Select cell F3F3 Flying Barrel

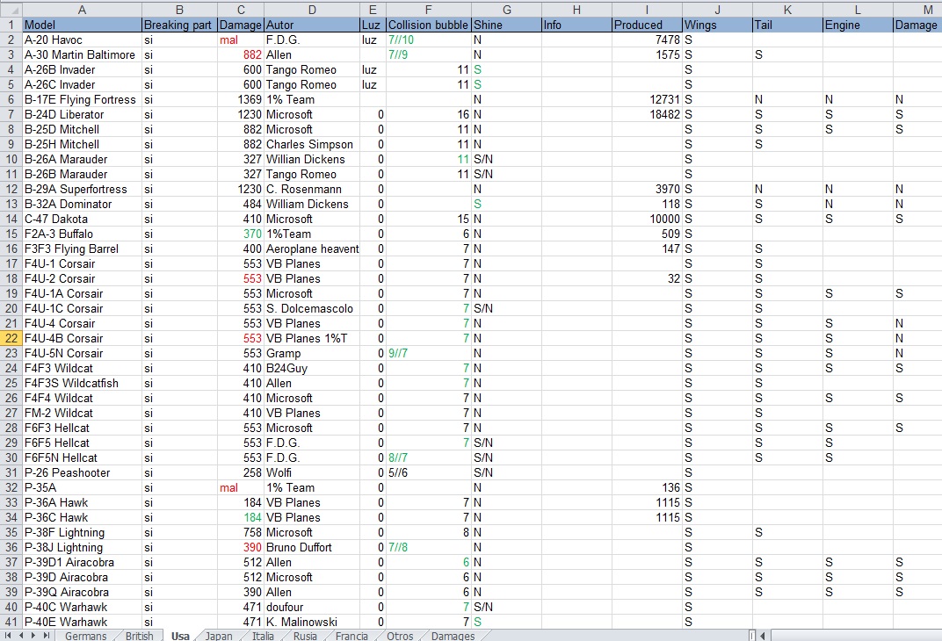point(83,249)
